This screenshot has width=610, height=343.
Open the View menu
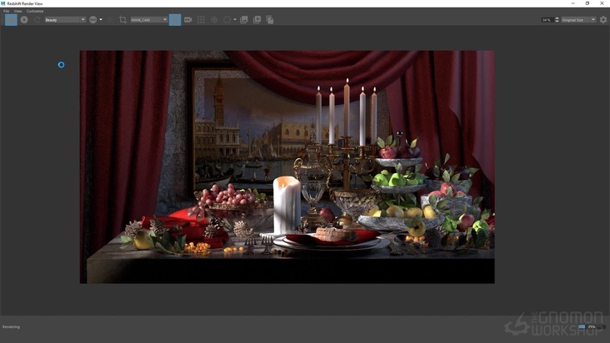click(17, 12)
